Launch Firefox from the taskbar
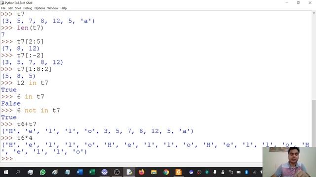The width and height of the screenshot is (316, 177). point(142,172)
